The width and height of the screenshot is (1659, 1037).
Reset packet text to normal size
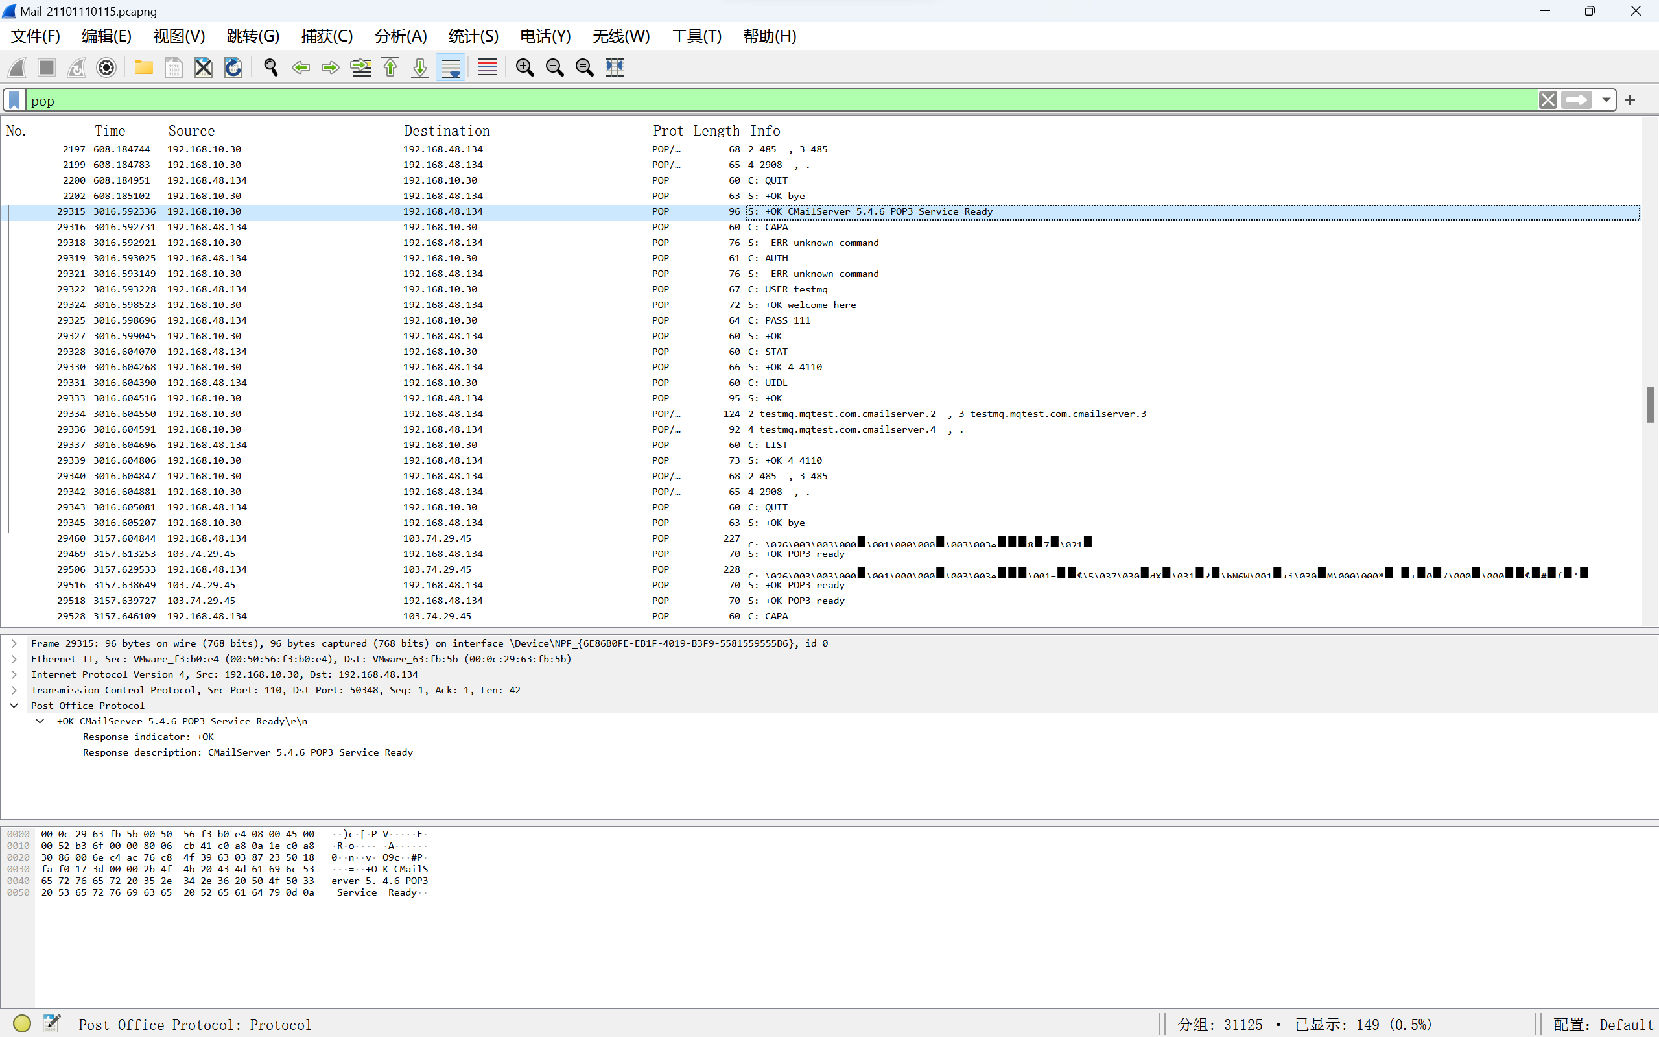[585, 67]
